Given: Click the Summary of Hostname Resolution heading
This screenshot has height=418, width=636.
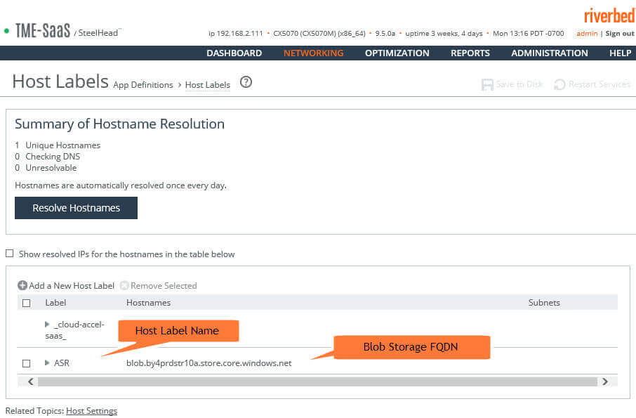Looking at the screenshot, I should [119, 124].
